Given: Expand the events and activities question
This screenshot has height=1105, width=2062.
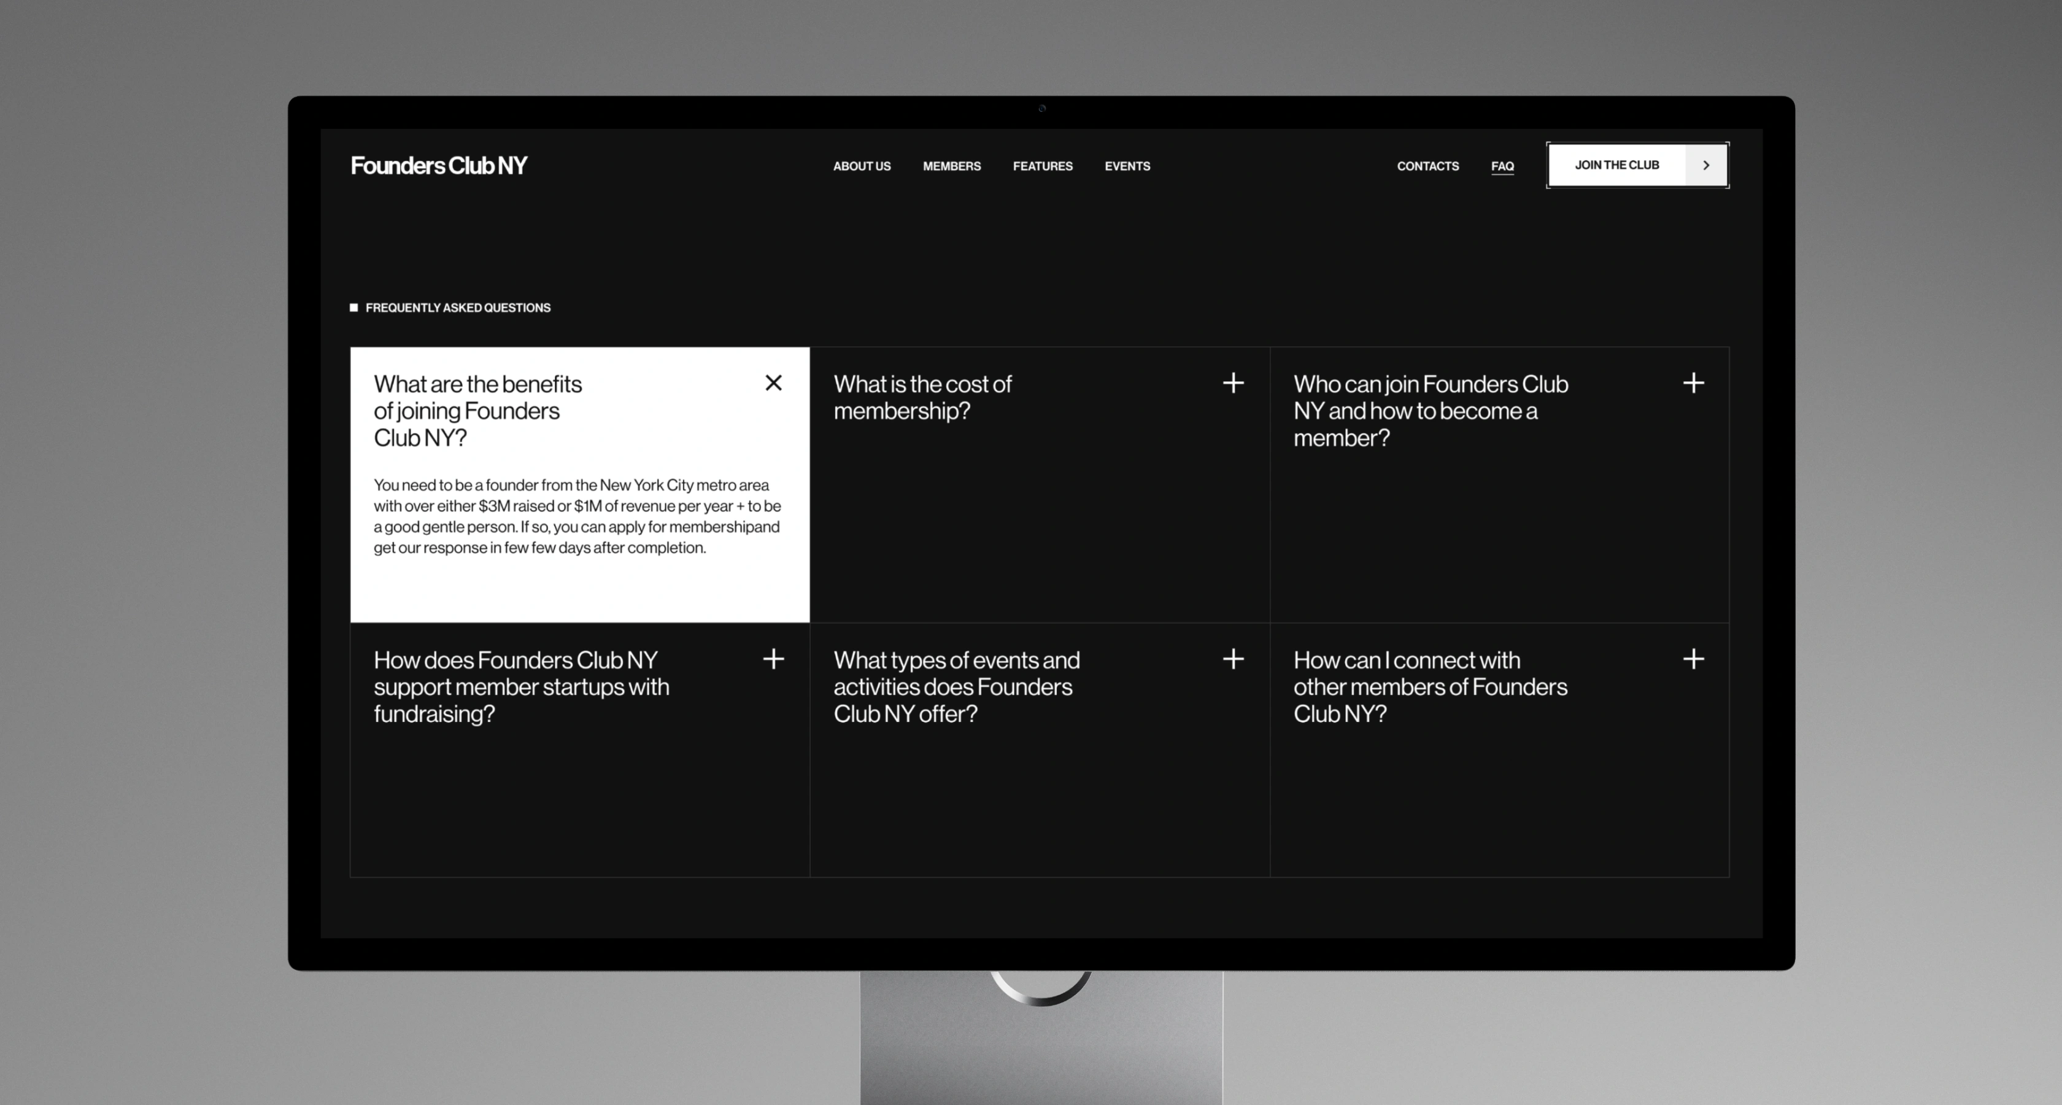Looking at the screenshot, I should click(1233, 659).
